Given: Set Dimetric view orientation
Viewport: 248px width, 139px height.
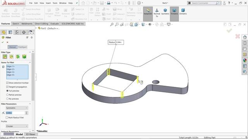Looking at the screenshot, I should point(183,12).
